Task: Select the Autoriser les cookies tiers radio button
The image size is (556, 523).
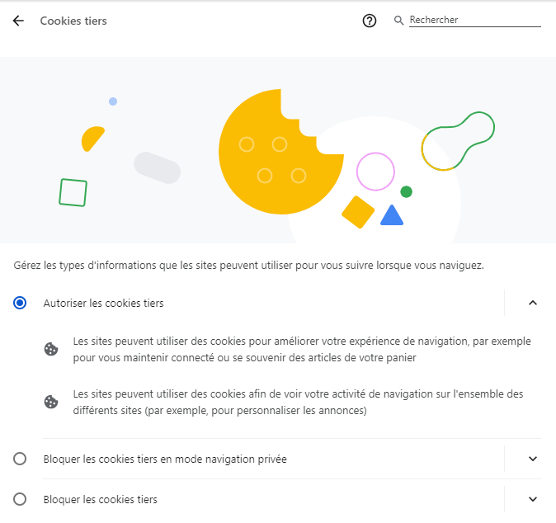Action: click(x=20, y=303)
